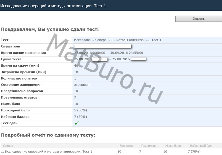Viewport: 222px width, 155px height.
Task: Click the Закрыть button
Action: [198, 19]
